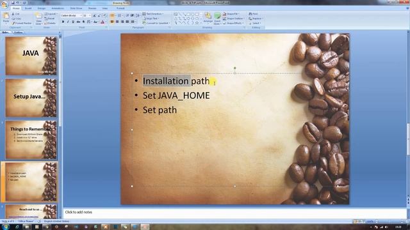Open the font name combo box

pyautogui.click(x=71, y=15)
